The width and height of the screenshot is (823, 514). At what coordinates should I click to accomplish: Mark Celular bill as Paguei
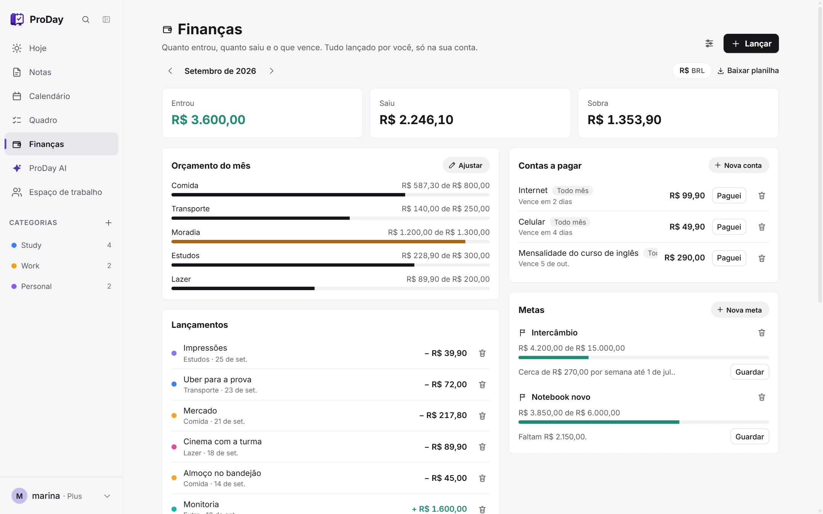729,227
